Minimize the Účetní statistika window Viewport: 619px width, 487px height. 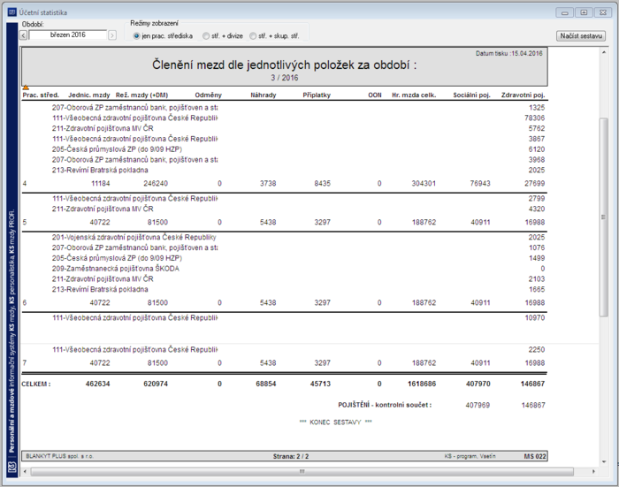[x=564, y=12]
